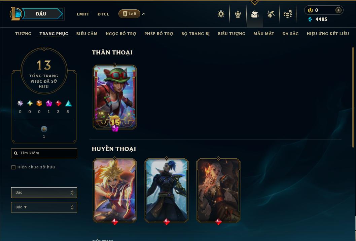Open the Collection briefcase icon
This screenshot has height=241, width=356.
254,14
